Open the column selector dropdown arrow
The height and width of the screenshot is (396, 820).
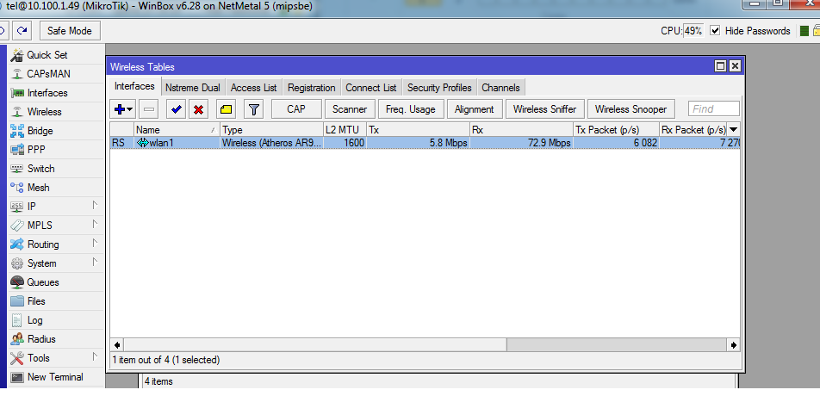(734, 130)
